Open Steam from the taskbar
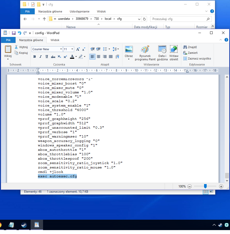 point(24,225)
